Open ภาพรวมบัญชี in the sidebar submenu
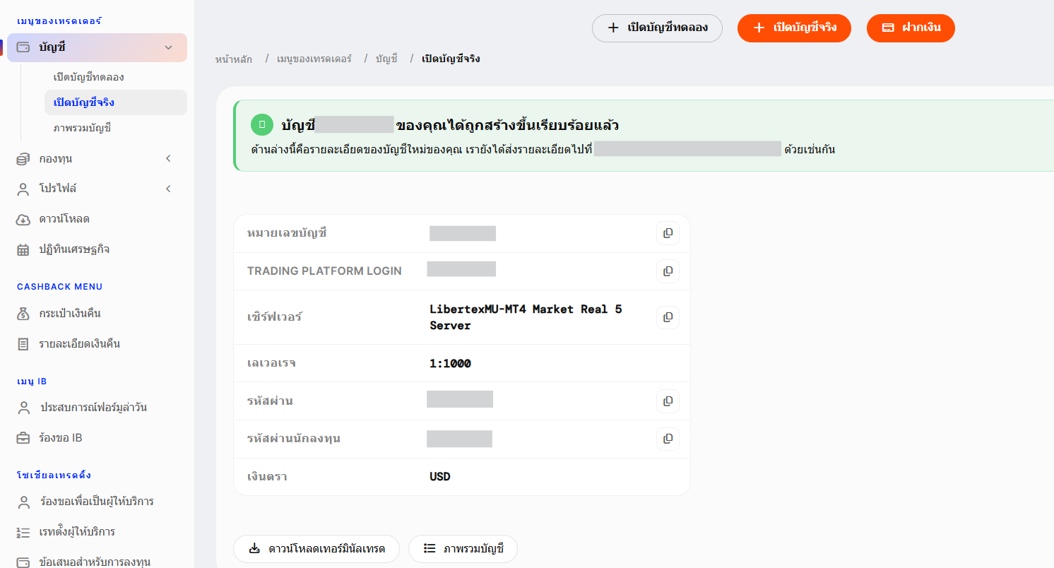 [x=82, y=128]
